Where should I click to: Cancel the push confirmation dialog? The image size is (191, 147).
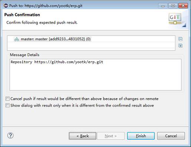click(x=171, y=136)
